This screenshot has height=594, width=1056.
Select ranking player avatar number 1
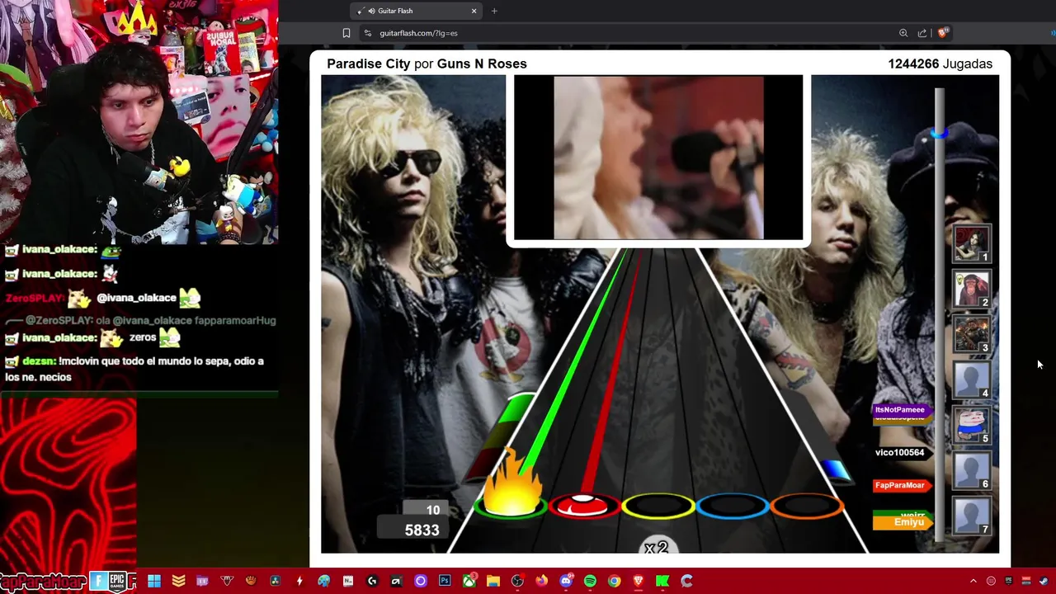click(972, 243)
